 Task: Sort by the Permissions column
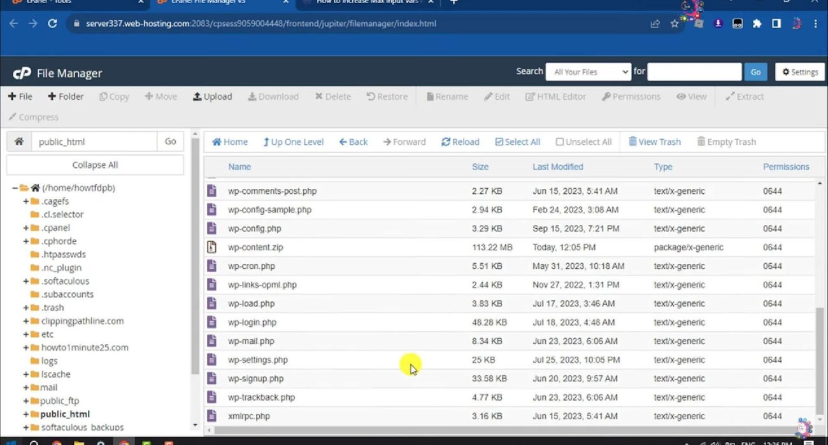click(786, 167)
